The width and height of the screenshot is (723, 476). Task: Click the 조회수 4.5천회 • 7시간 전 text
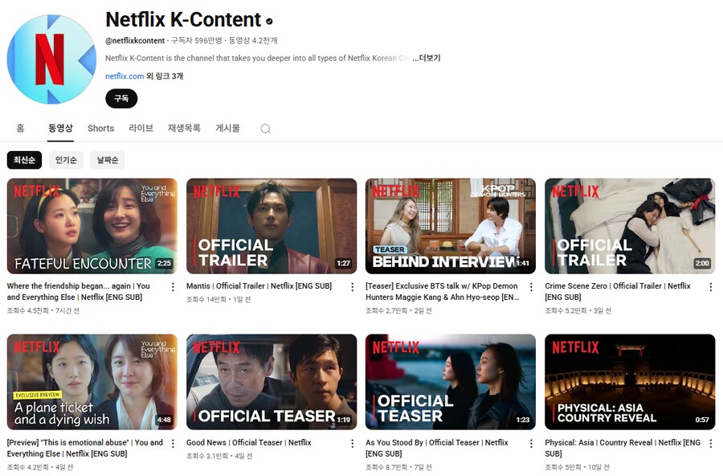(43, 311)
